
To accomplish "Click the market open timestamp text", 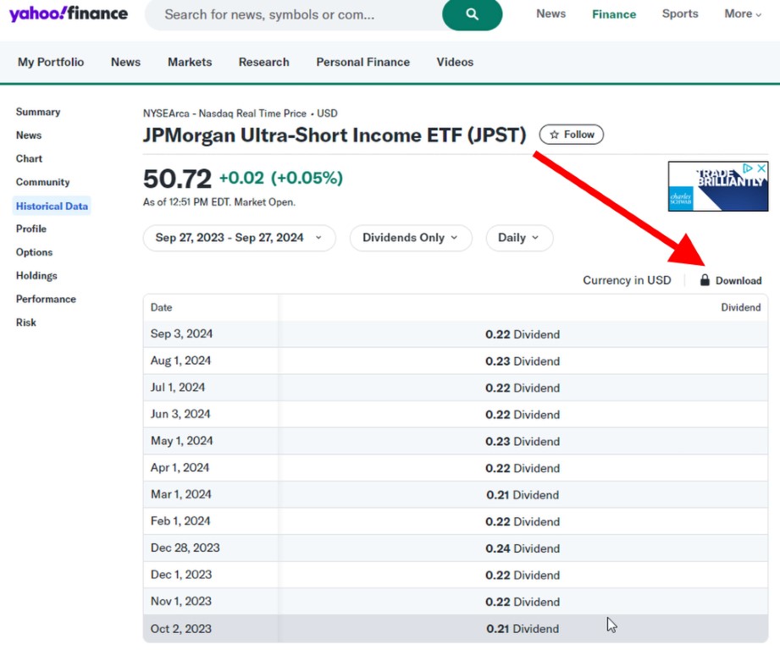I will coord(219,202).
